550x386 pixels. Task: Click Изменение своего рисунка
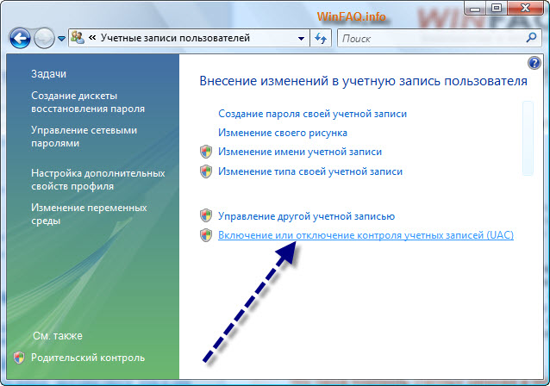coord(283,133)
